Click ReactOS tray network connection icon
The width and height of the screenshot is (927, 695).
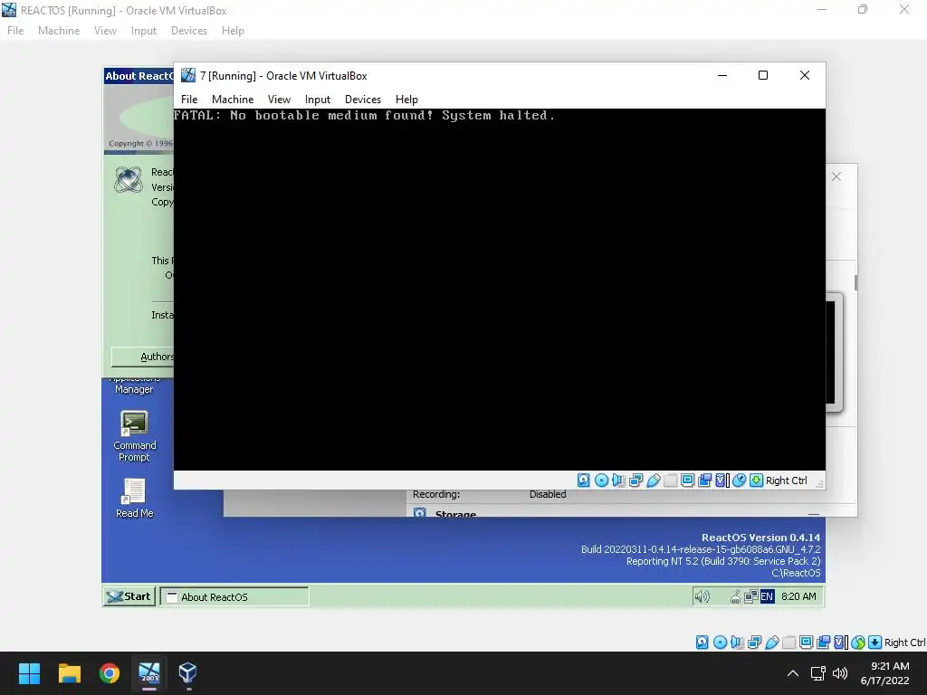[x=750, y=596]
